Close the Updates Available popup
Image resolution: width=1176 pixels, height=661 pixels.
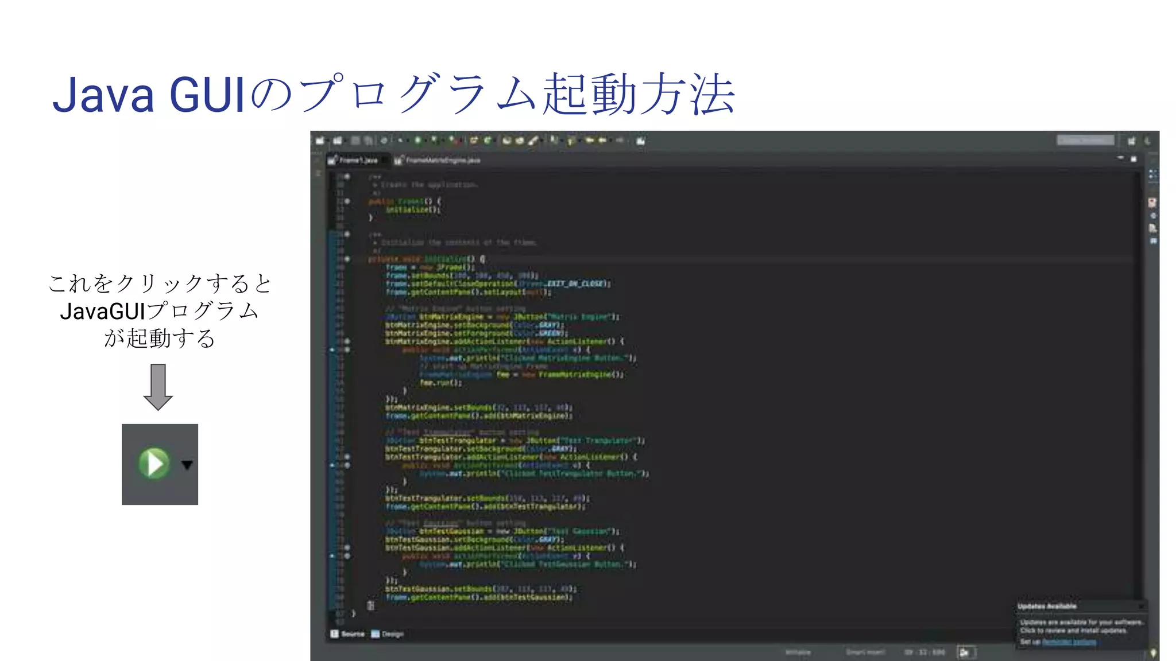1142,606
